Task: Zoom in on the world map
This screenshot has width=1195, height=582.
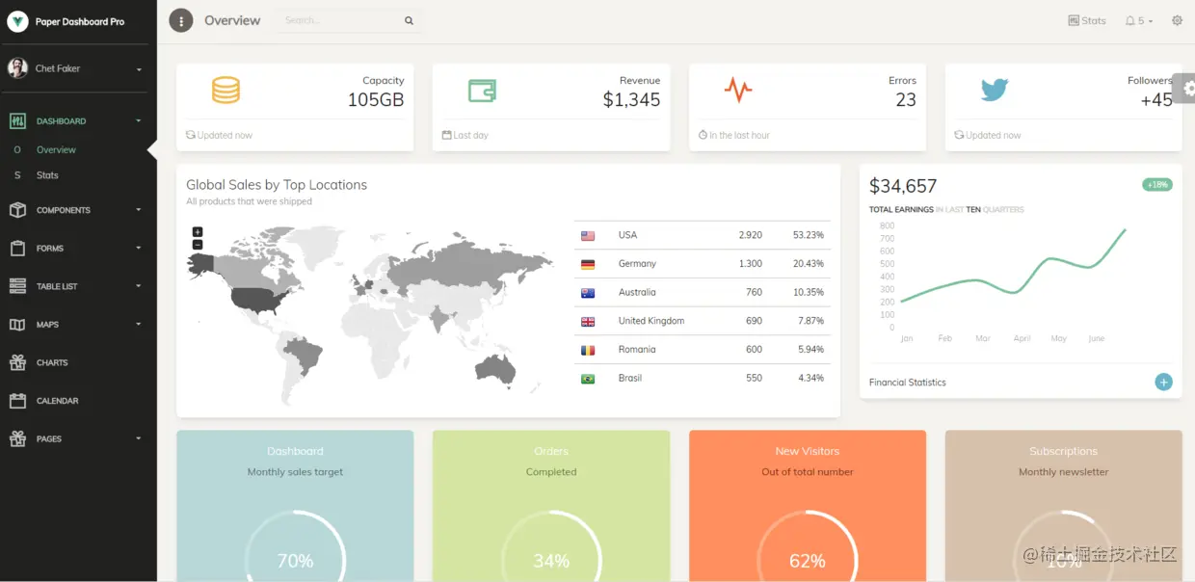Action: [x=198, y=232]
